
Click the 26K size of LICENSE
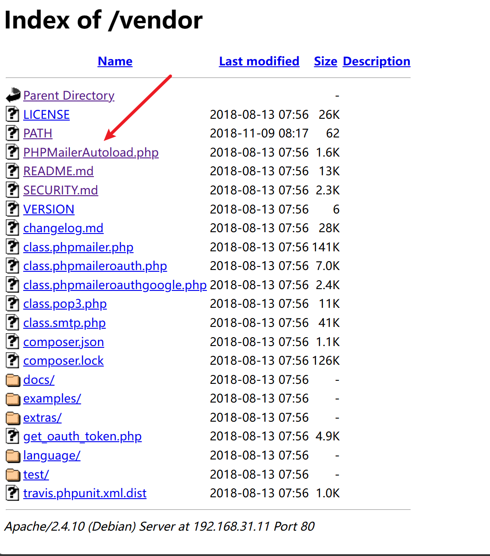pyautogui.click(x=329, y=114)
